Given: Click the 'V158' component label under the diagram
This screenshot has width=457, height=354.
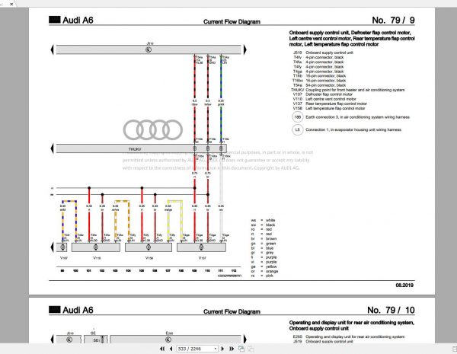Looking at the screenshot, I should 149,258.
